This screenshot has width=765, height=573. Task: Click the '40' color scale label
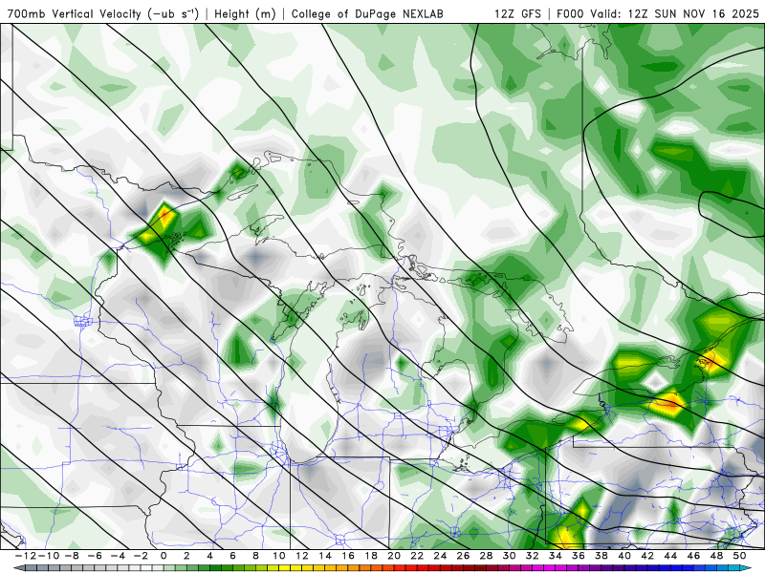coord(625,556)
